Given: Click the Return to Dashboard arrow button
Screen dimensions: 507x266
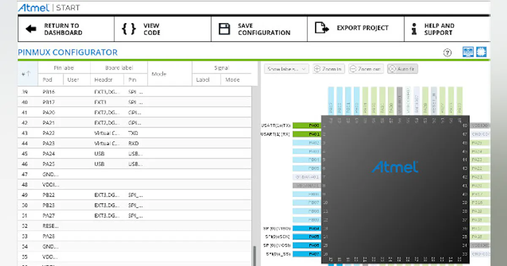Looking at the screenshot, I should pyautogui.click(x=66, y=29).
